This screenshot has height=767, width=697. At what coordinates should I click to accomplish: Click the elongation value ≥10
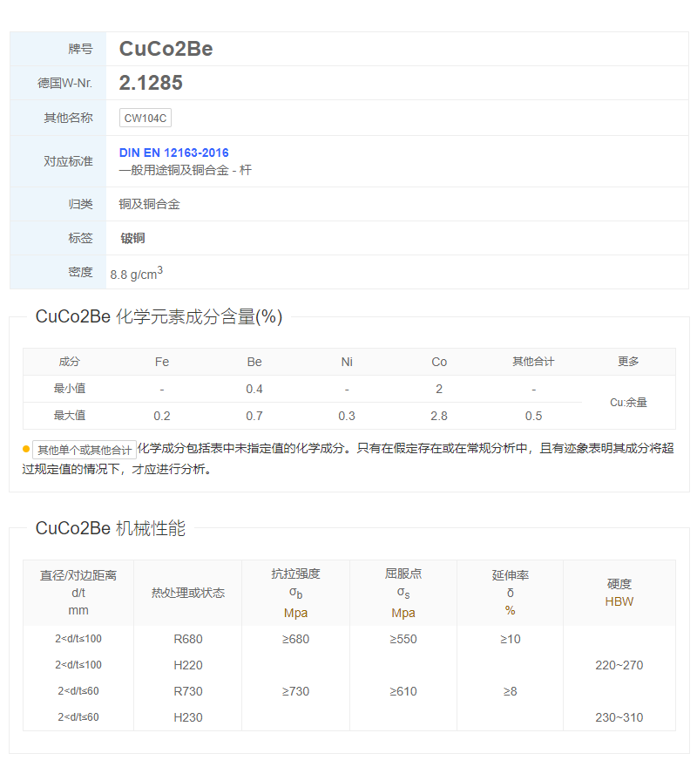click(x=511, y=639)
